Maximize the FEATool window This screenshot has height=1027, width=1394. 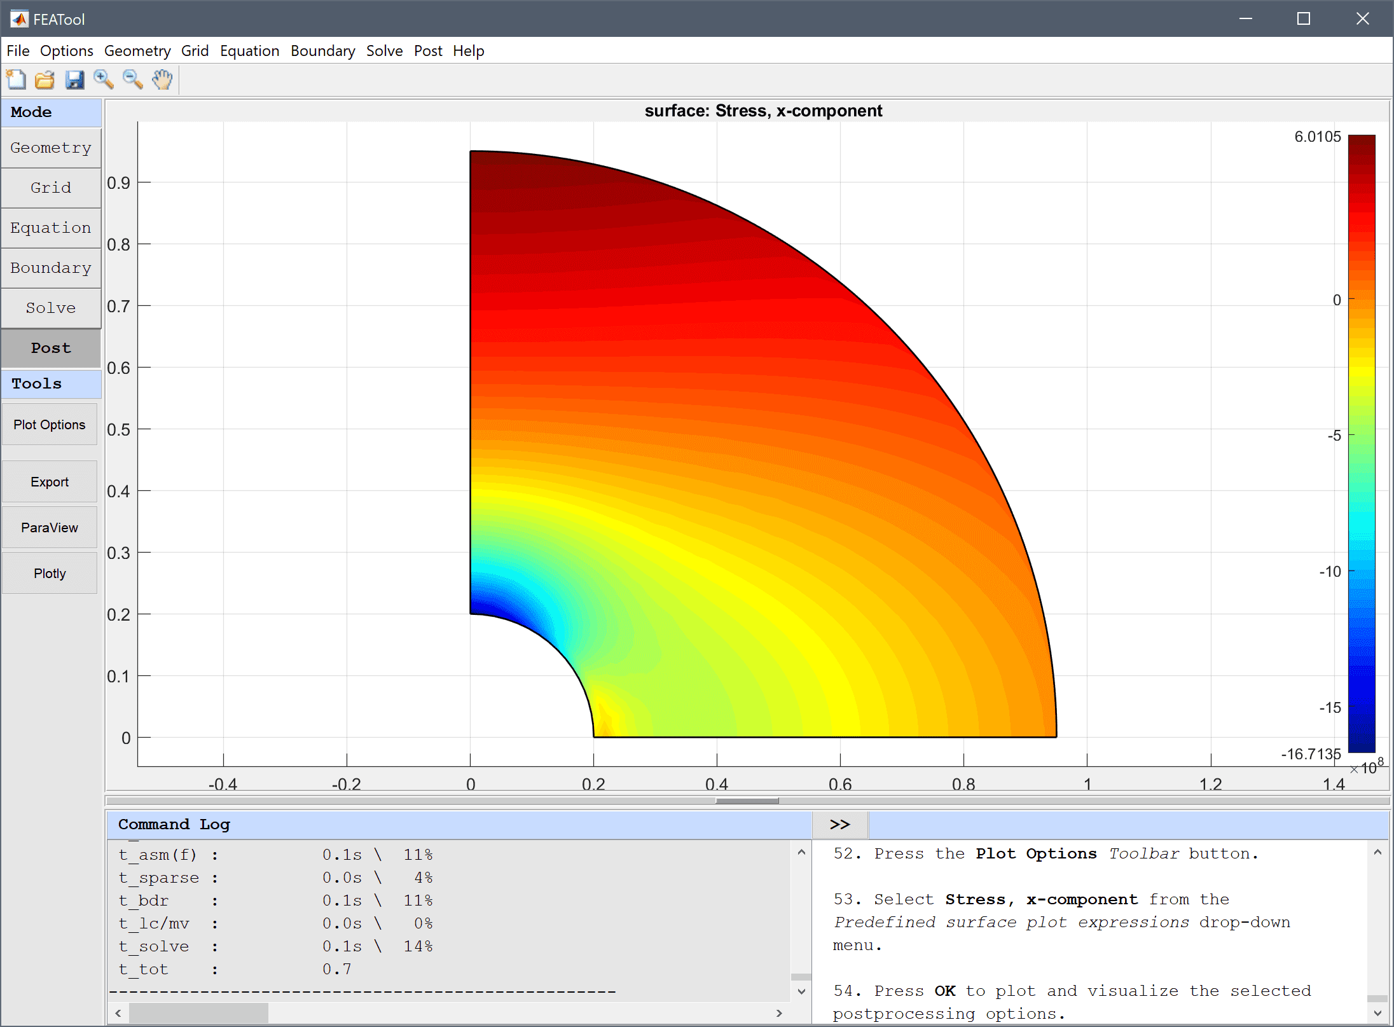click(1304, 18)
